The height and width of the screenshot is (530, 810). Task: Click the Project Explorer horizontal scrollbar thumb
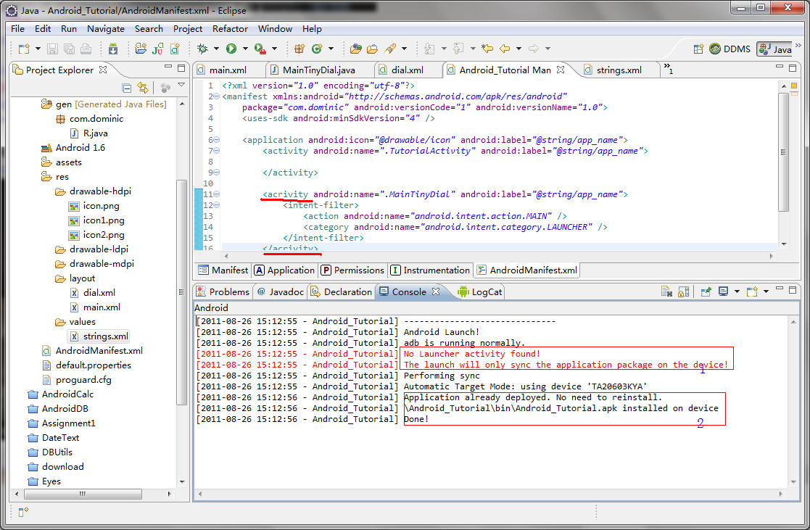tap(83, 494)
